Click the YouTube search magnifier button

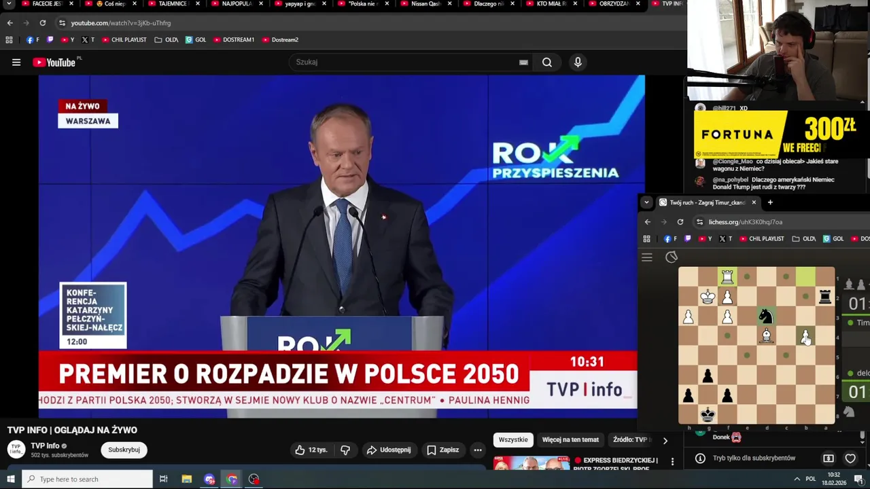click(x=547, y=62)
